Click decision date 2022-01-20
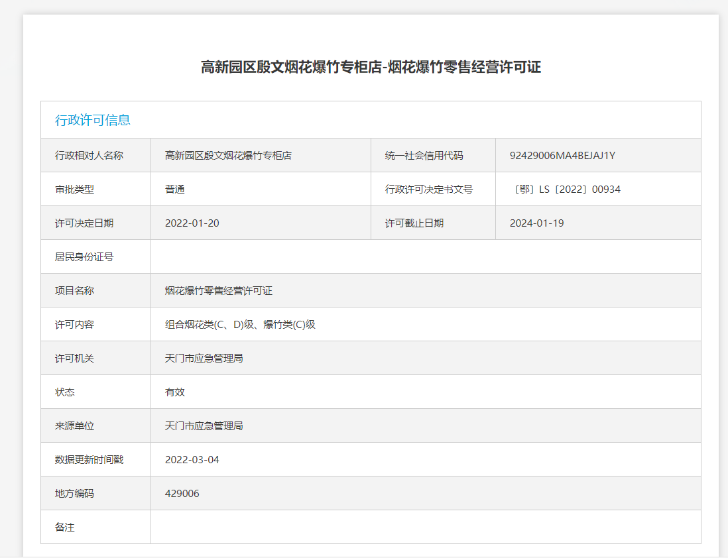Viewport: 728px width, 558px height. pyautogui.click(x=192, y=223)
